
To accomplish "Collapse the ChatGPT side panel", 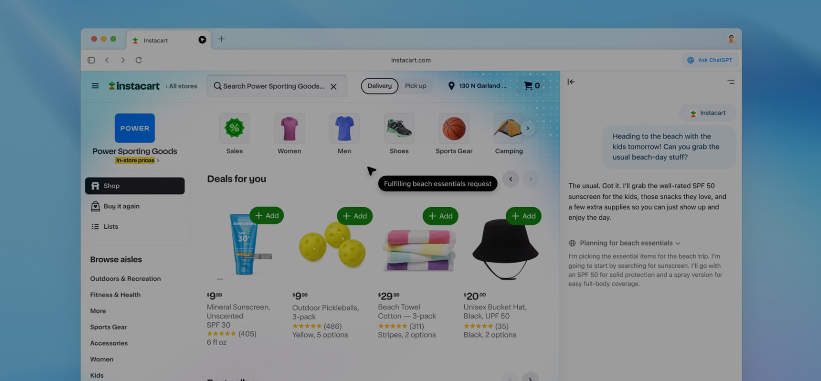I will (x=571, y=82).
